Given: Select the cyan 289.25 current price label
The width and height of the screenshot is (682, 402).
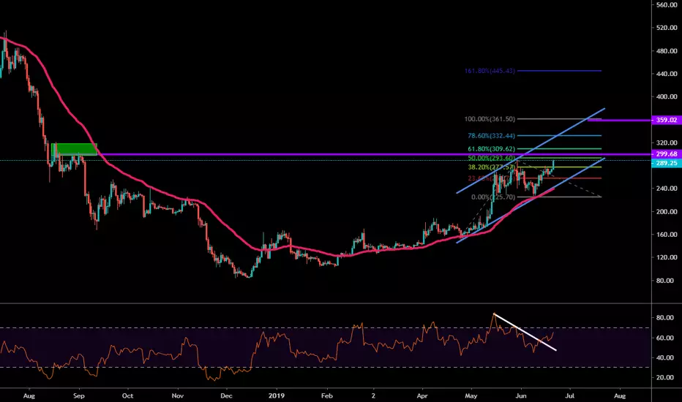Looking at the screenshot, I should [x=667, y=163].
